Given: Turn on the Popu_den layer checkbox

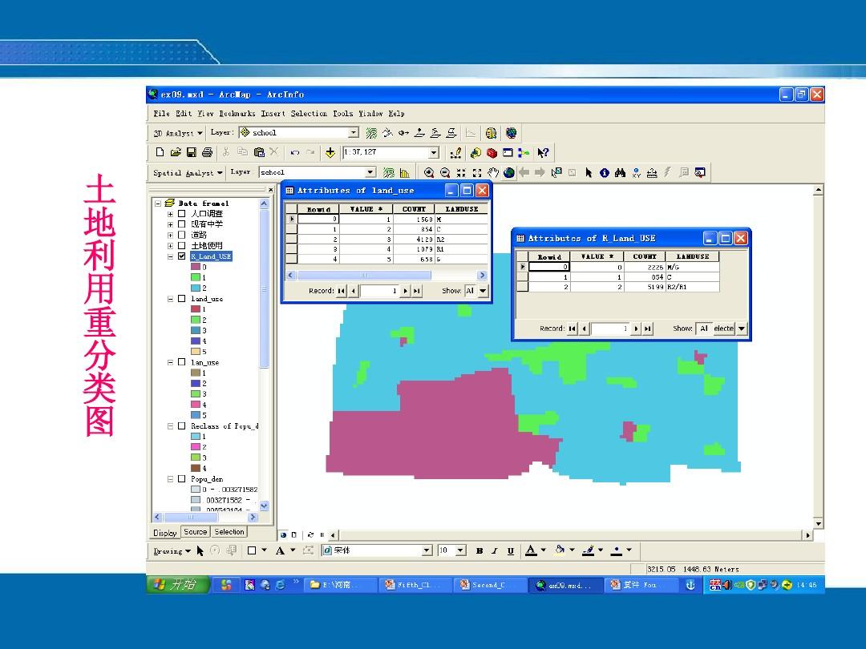Looking at the screenshot, I should (x=181, y=479).
